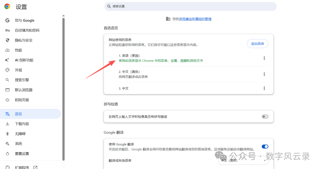
Task: Click the 将网页翻译成此语言 text
Action: pyautogui.click(x=133, y=77)
